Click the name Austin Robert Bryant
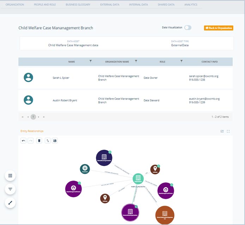This screenshot has width=245, height=225. click(65, 100)
